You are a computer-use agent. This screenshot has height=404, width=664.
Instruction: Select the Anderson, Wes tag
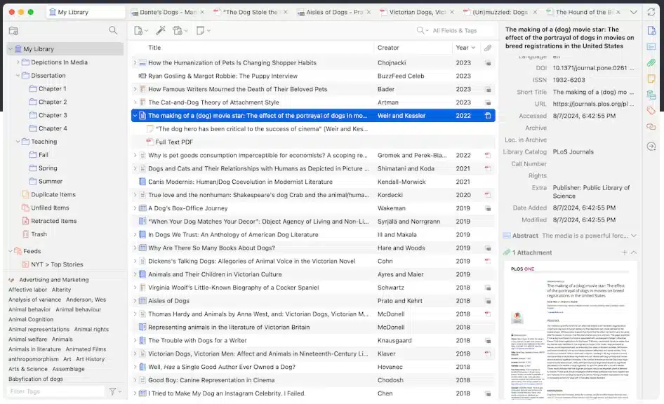pyautogui.click(x=86, y=299)
